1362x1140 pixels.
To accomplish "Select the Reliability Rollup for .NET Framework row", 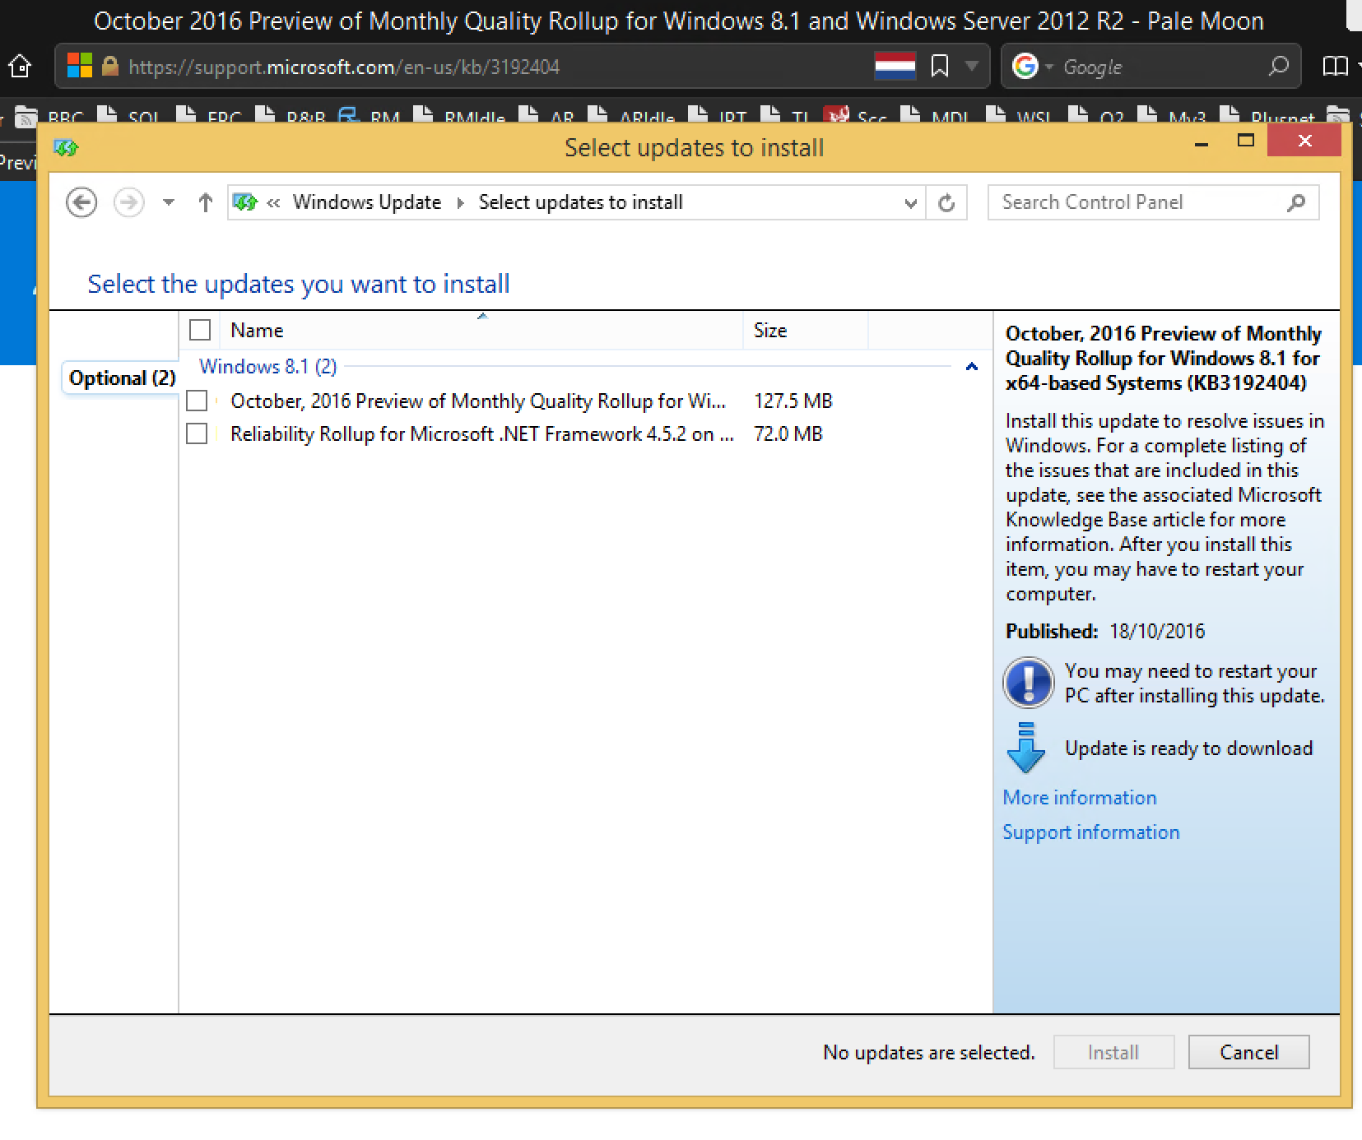I will click(481, 433).
